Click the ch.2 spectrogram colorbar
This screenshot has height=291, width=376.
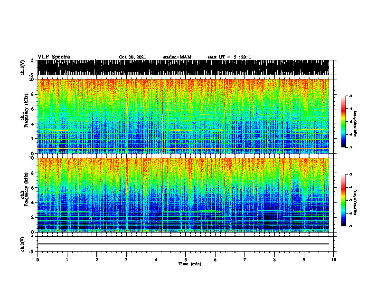[343, 200]
